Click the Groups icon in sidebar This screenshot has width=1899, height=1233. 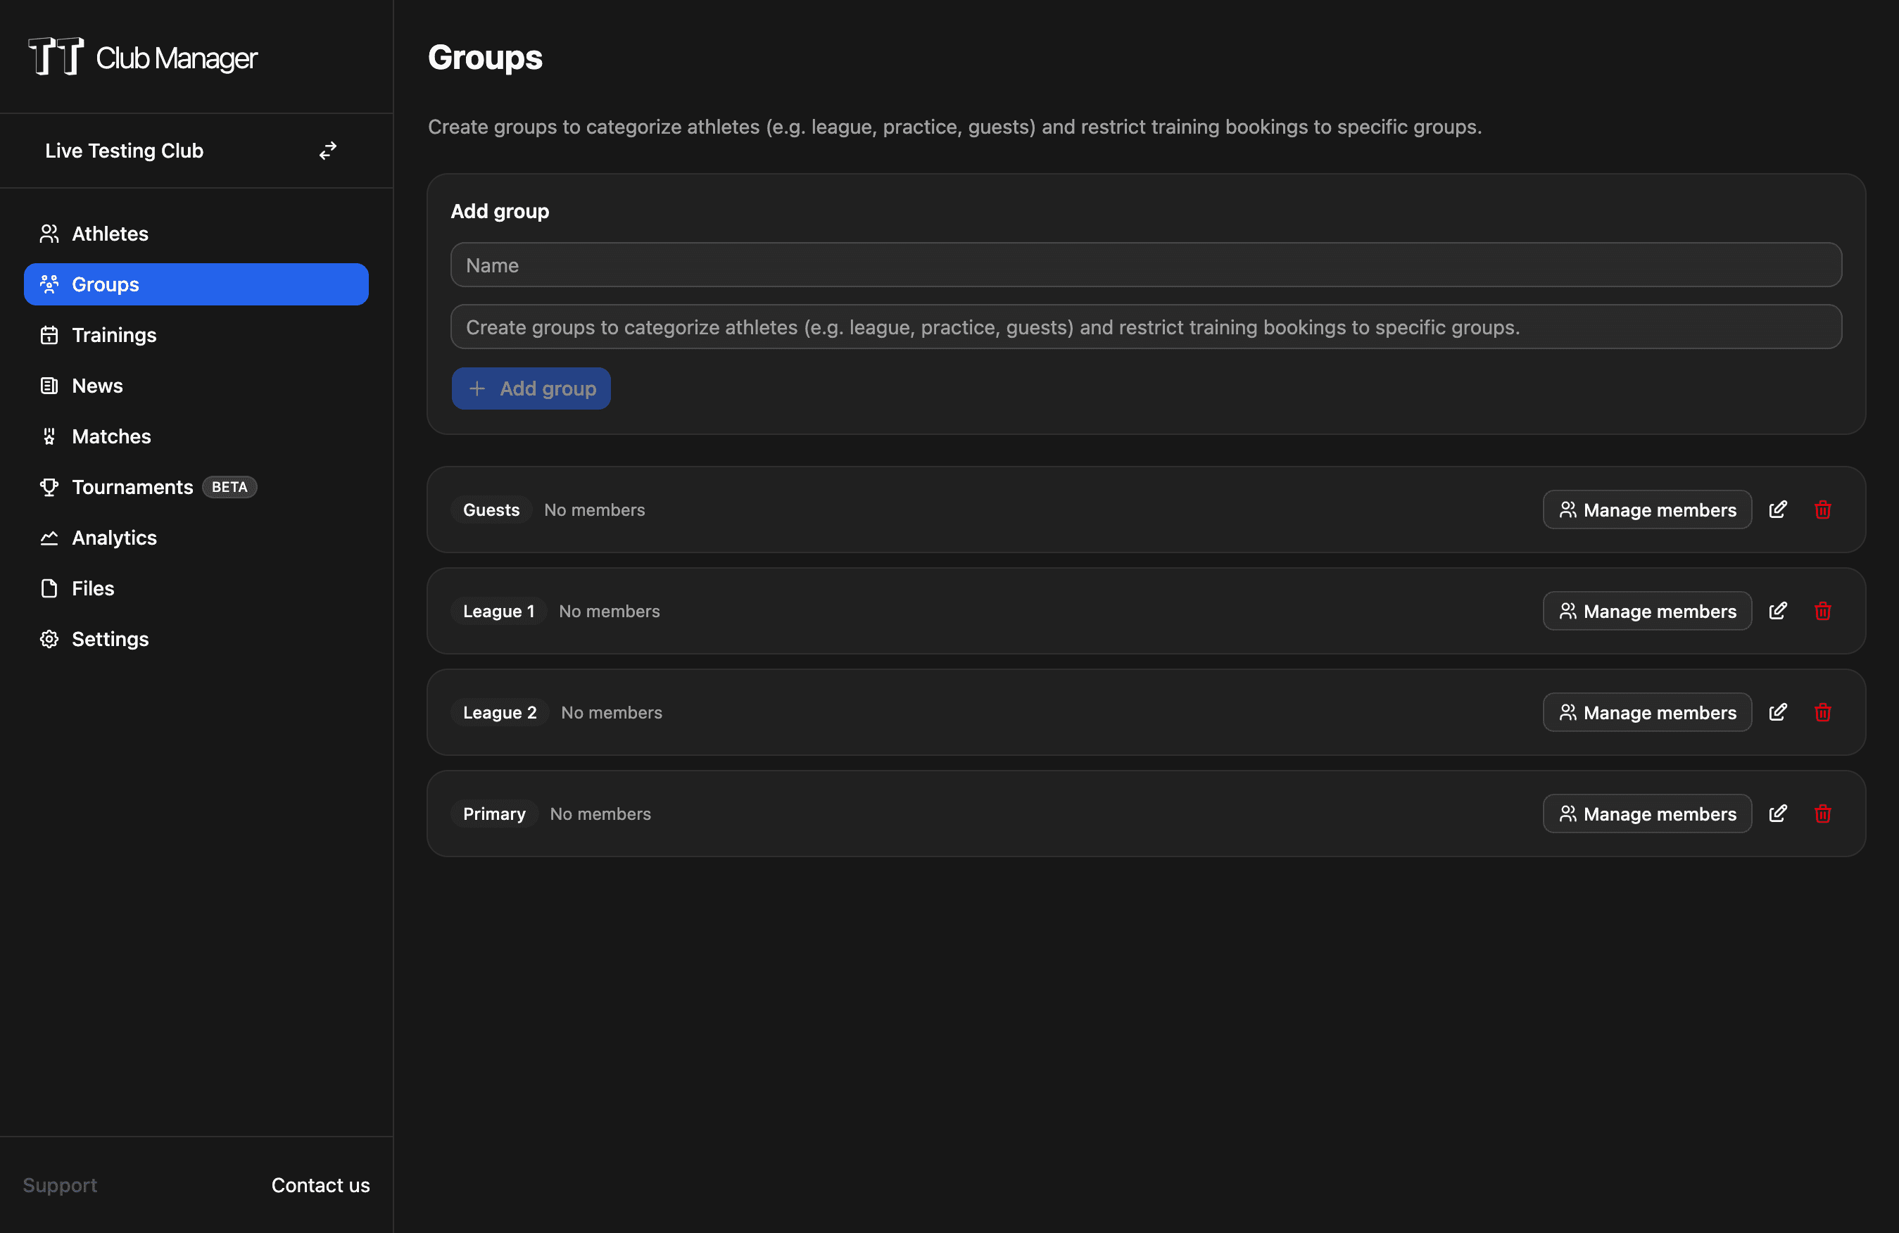tap(49, 285)
